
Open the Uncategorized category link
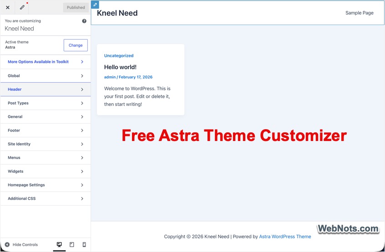pos(119,55)
